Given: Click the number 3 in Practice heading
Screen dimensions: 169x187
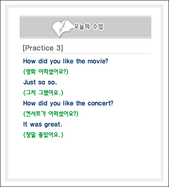Looking at the screenshot, I should pyautogui.click(x=59, y=48).
